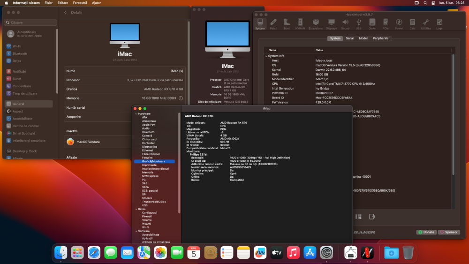Click the Donate button in Hackintool

(x=426, y=232)
